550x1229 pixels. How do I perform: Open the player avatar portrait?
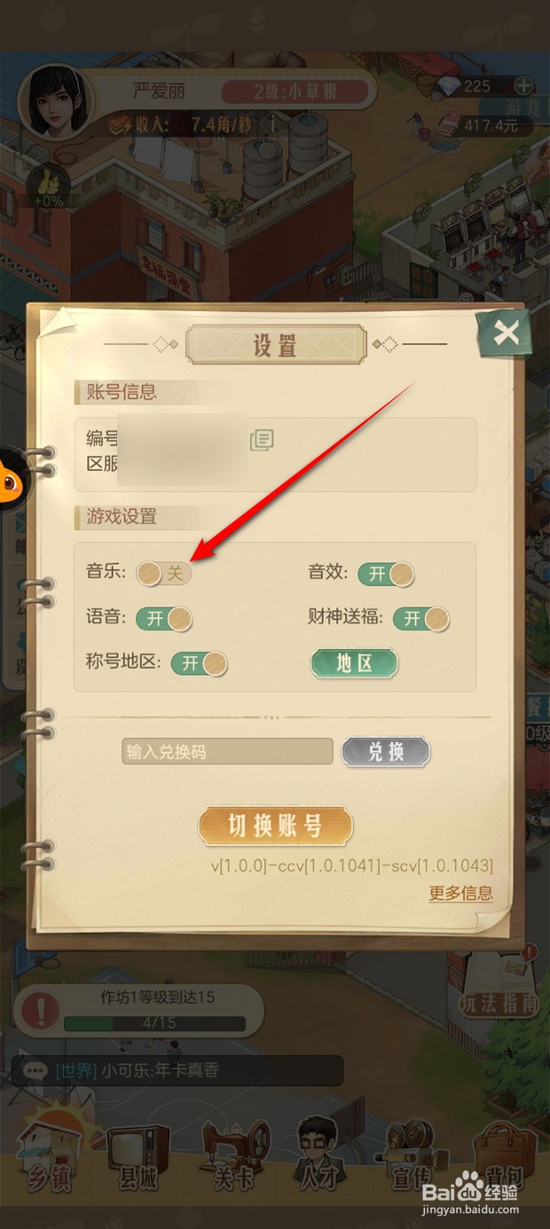click(x=56, y=99)
